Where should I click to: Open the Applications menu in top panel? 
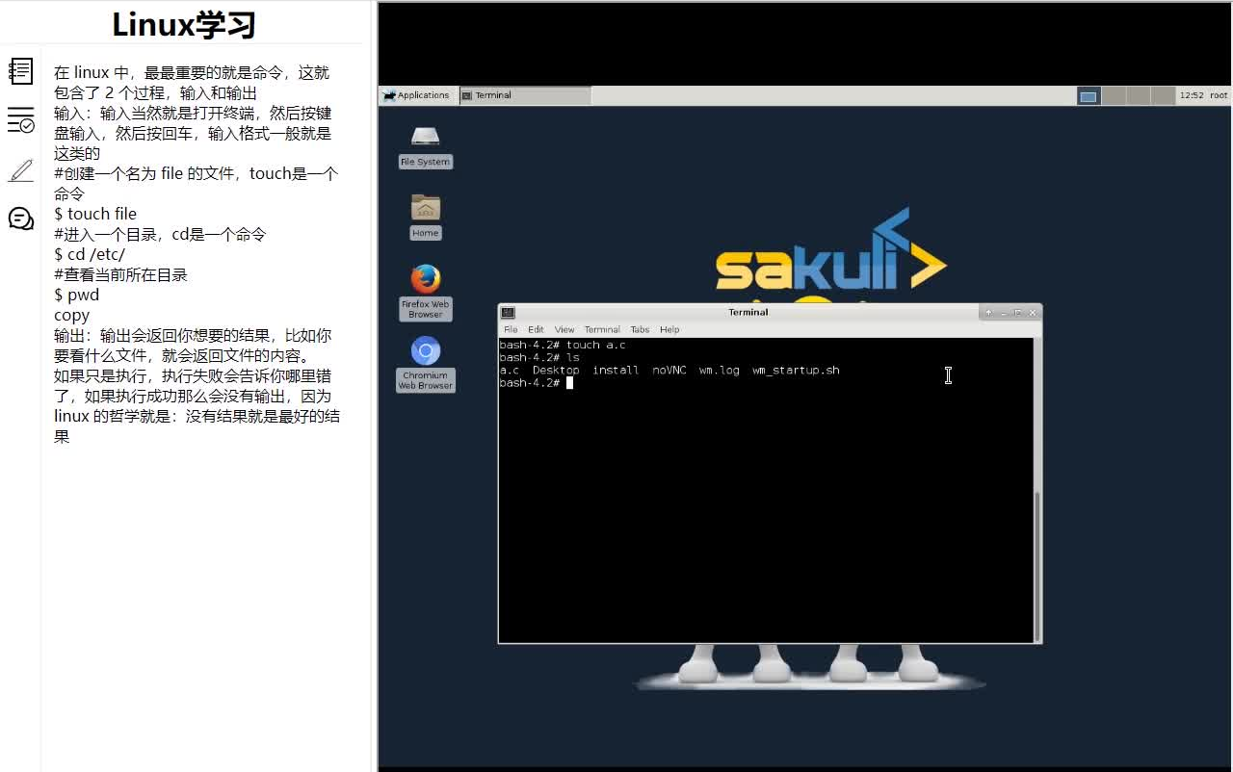(416, 95)
